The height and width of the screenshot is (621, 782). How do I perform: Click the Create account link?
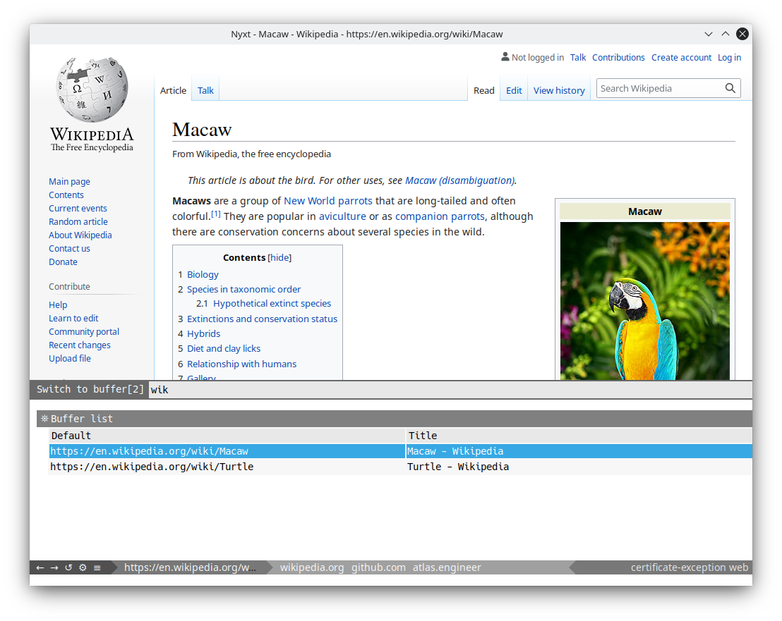(681, 57)
